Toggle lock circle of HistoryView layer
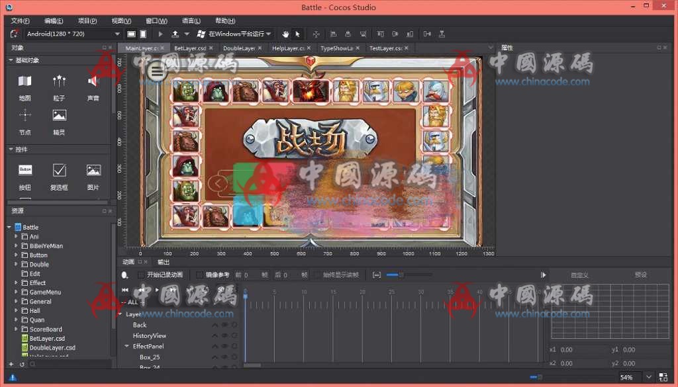This screenshot has height=387, width=678. [234, 335]
